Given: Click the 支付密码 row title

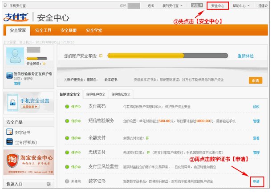Looking at the screenshot, I should (97, 106).
